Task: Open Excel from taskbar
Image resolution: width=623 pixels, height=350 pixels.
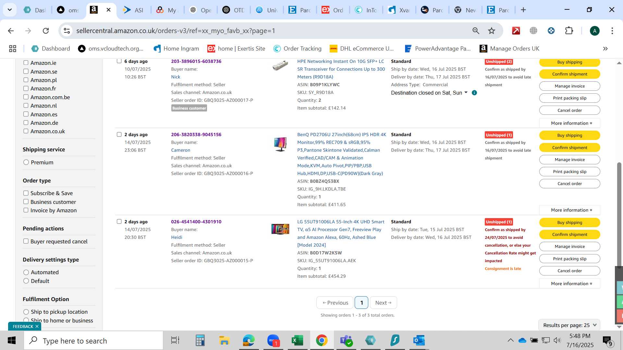Action: coord(297,341)
